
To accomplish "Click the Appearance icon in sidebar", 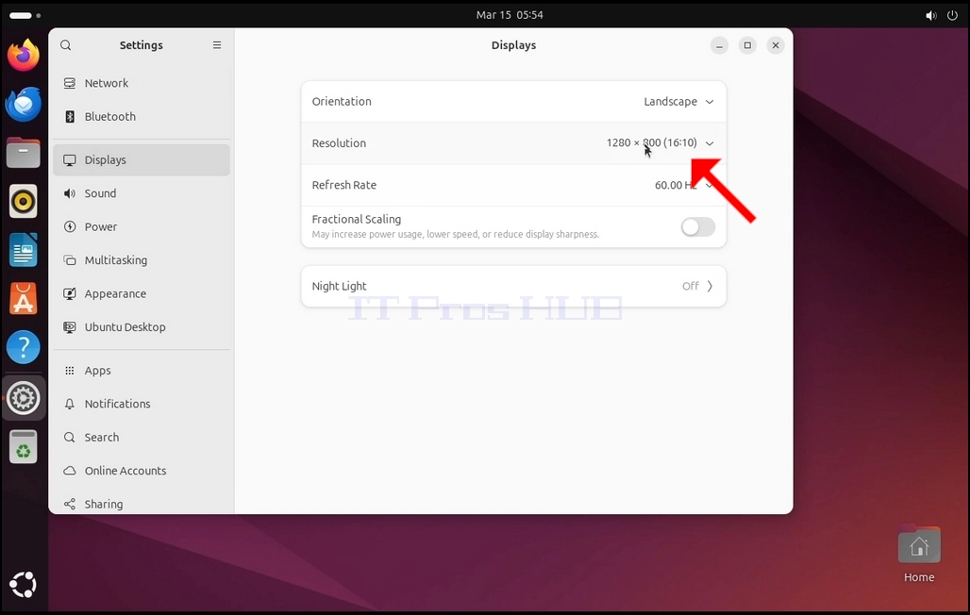I will click(70, 294).
